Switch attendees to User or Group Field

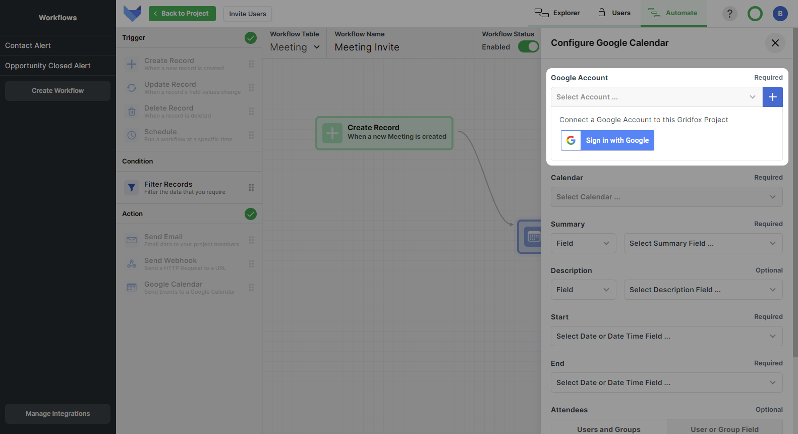724,429
